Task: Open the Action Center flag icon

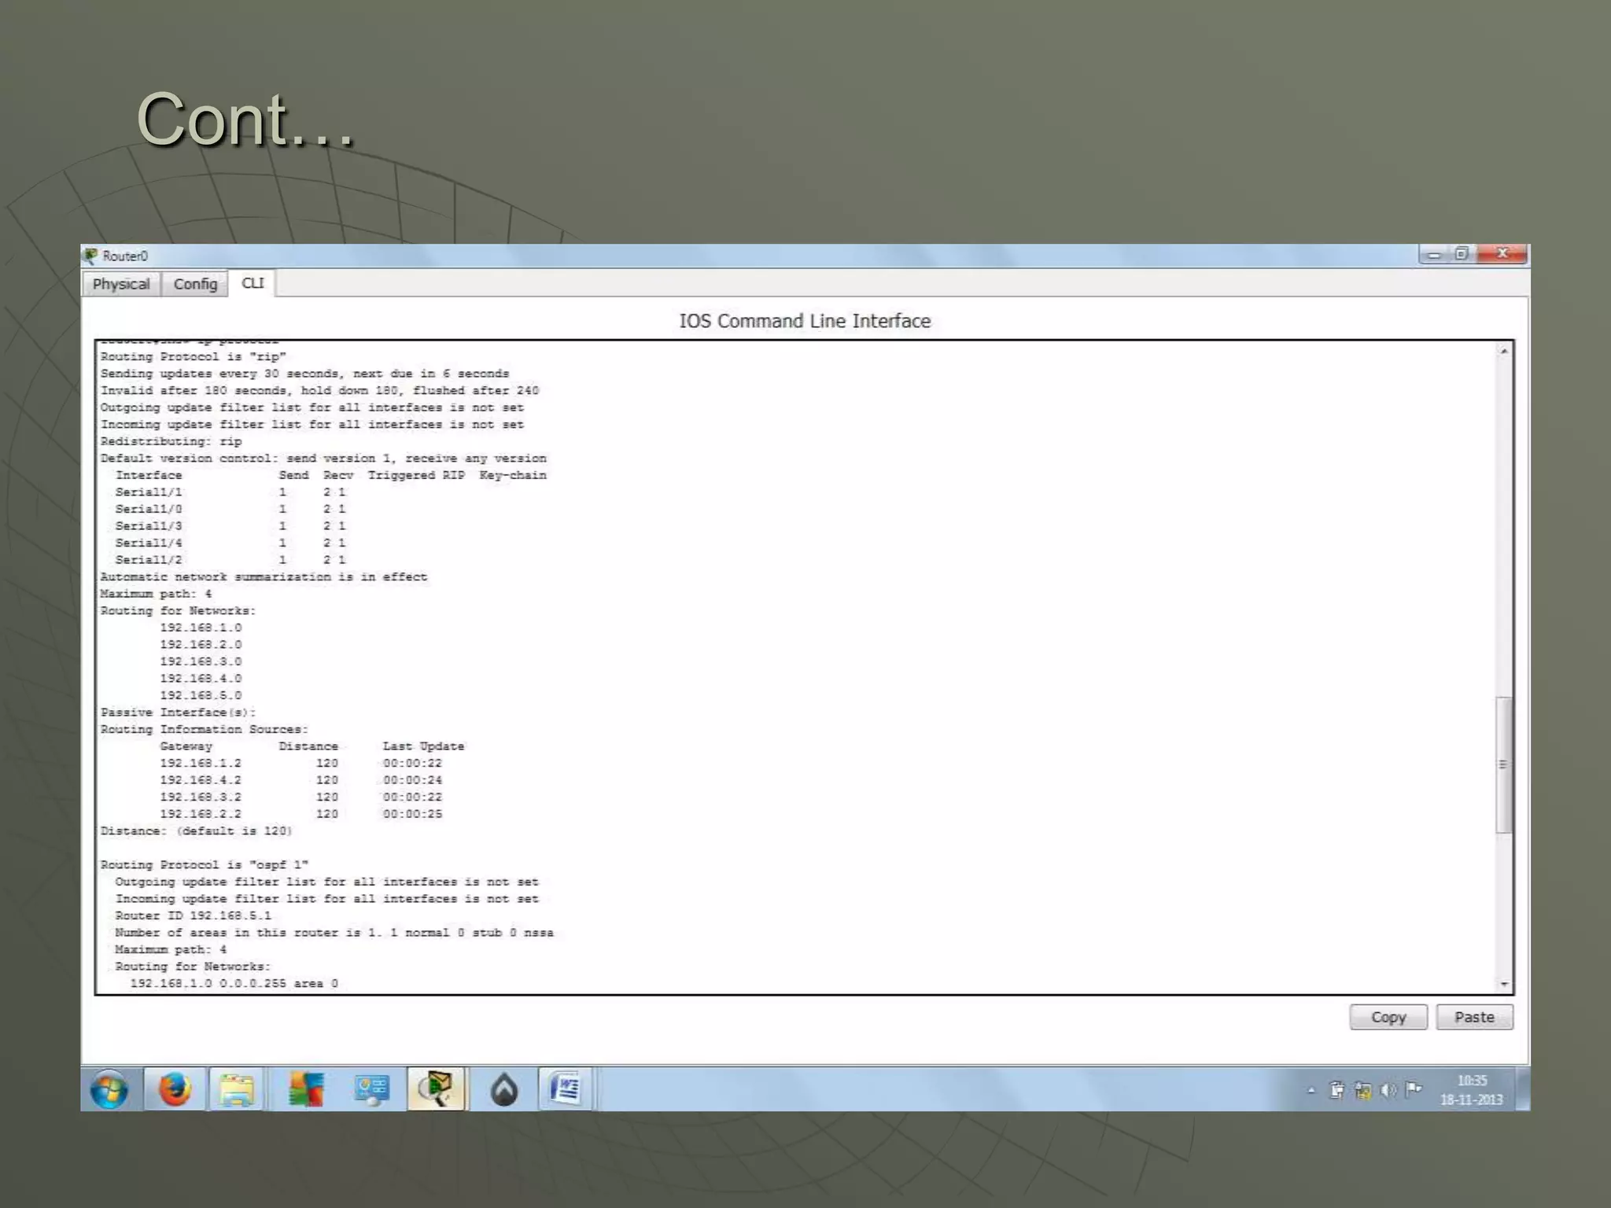Action: (1414, 1089)
